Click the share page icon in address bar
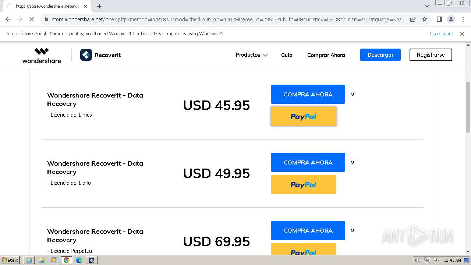The width and height of the screenshot is (471, 265). [x=413, y=19]
